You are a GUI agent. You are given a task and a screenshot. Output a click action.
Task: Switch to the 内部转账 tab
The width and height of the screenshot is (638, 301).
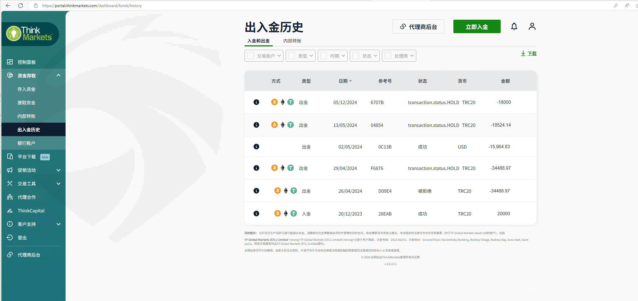click(292, 41)
